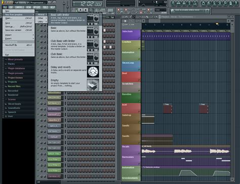This screenshot has width=240, height=184.
Task: Adjust the main volume slider
Action: [x=64, y=4]
